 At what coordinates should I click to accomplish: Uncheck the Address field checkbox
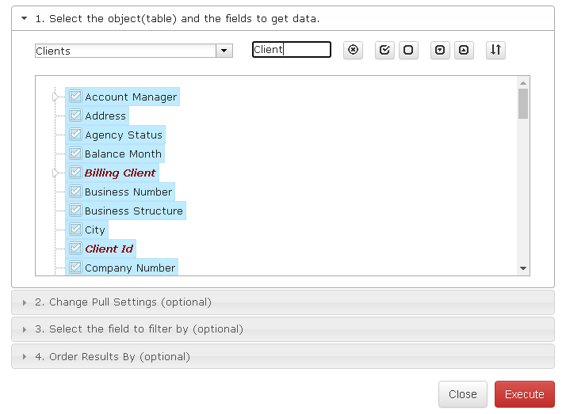point(75,116)
